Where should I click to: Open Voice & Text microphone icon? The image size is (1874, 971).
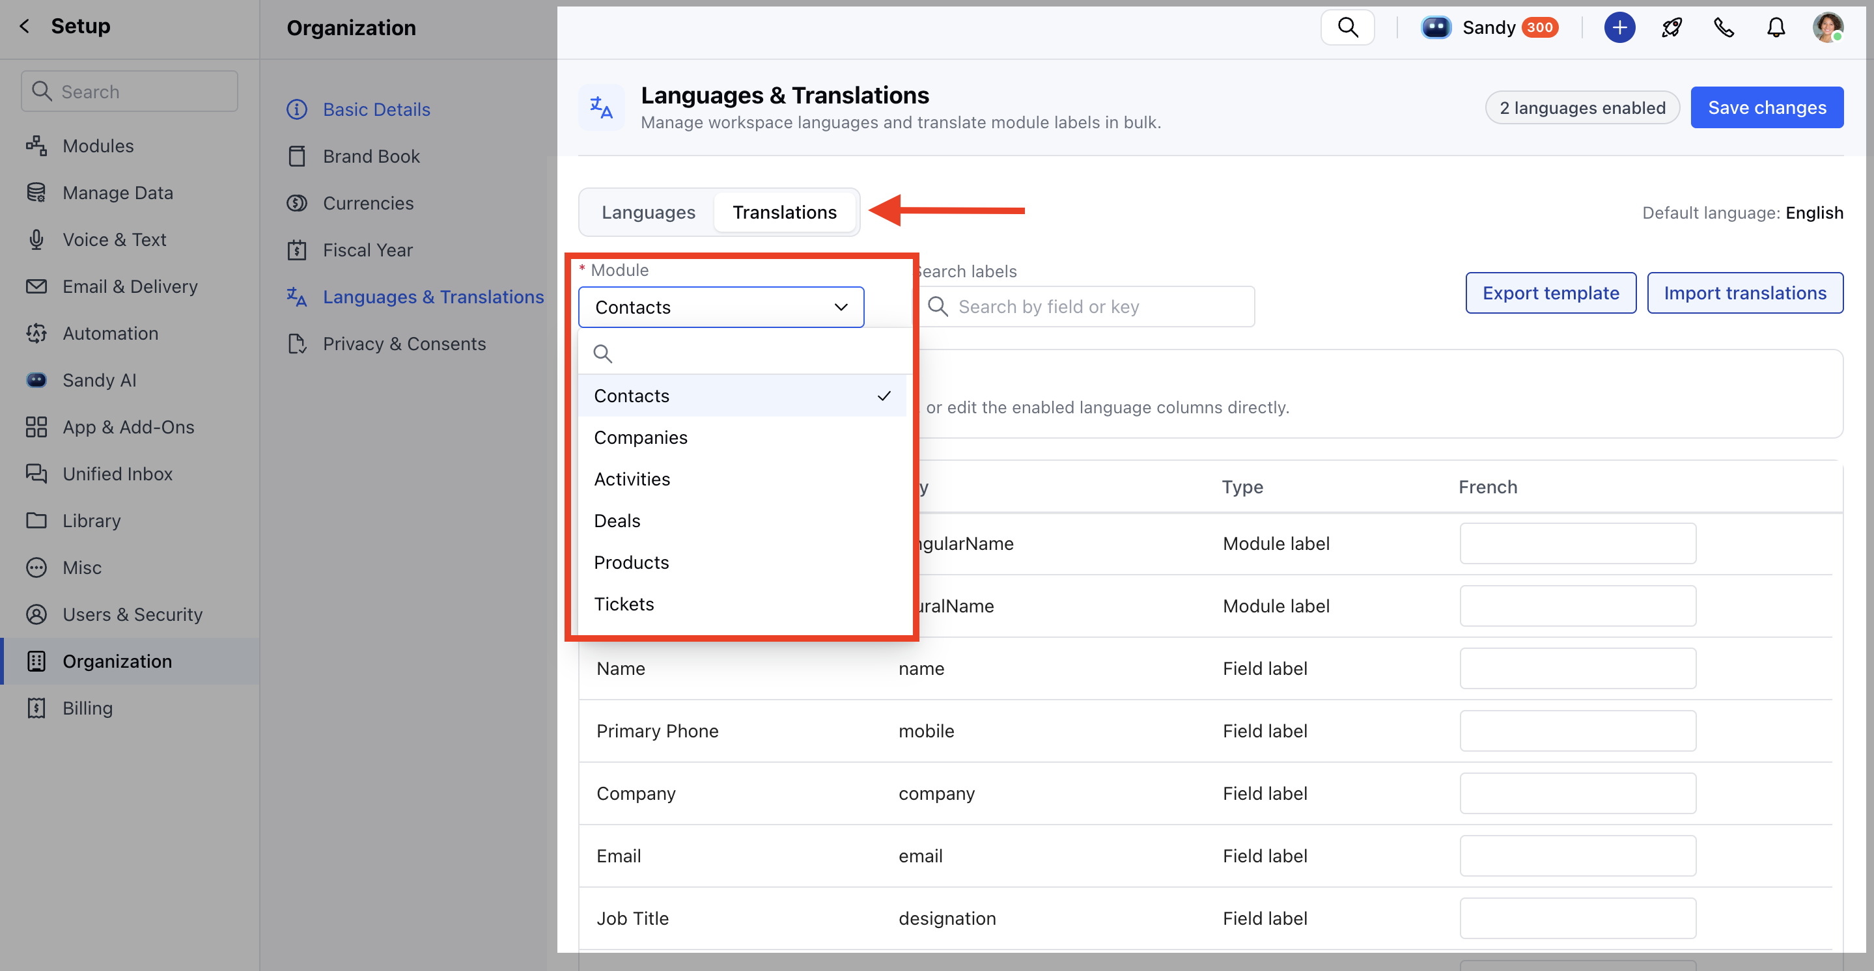coord(36,239)
